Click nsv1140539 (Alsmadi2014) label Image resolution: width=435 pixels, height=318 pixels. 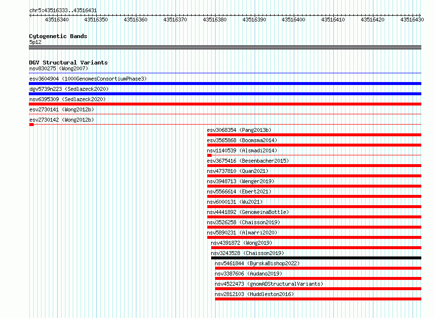(242, 150)
